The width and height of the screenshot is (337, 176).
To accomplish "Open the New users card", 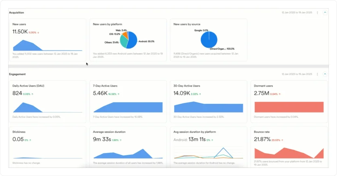I will [47, 40].
